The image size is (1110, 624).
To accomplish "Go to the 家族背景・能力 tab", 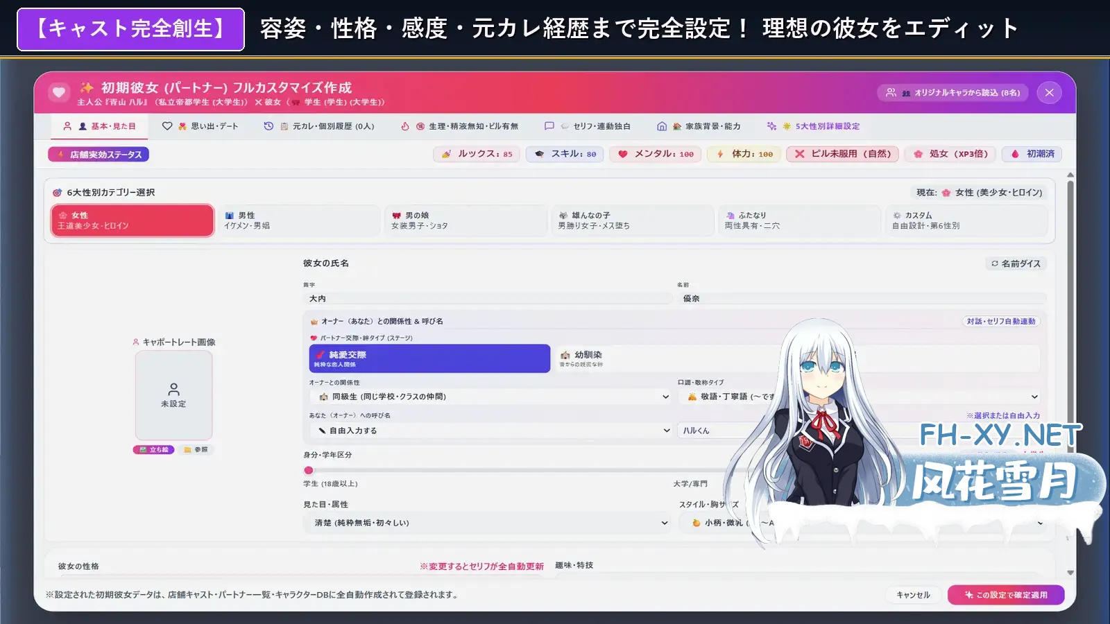I will pyautogui.click(x=699, y=126).
